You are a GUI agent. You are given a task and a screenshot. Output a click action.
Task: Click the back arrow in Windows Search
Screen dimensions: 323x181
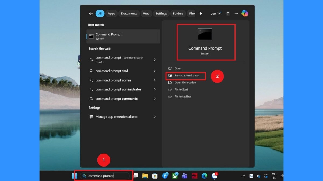pyautogui.click(x=91, y=13)
